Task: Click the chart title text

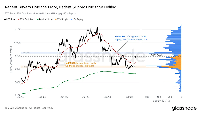Action: (61, 7)
